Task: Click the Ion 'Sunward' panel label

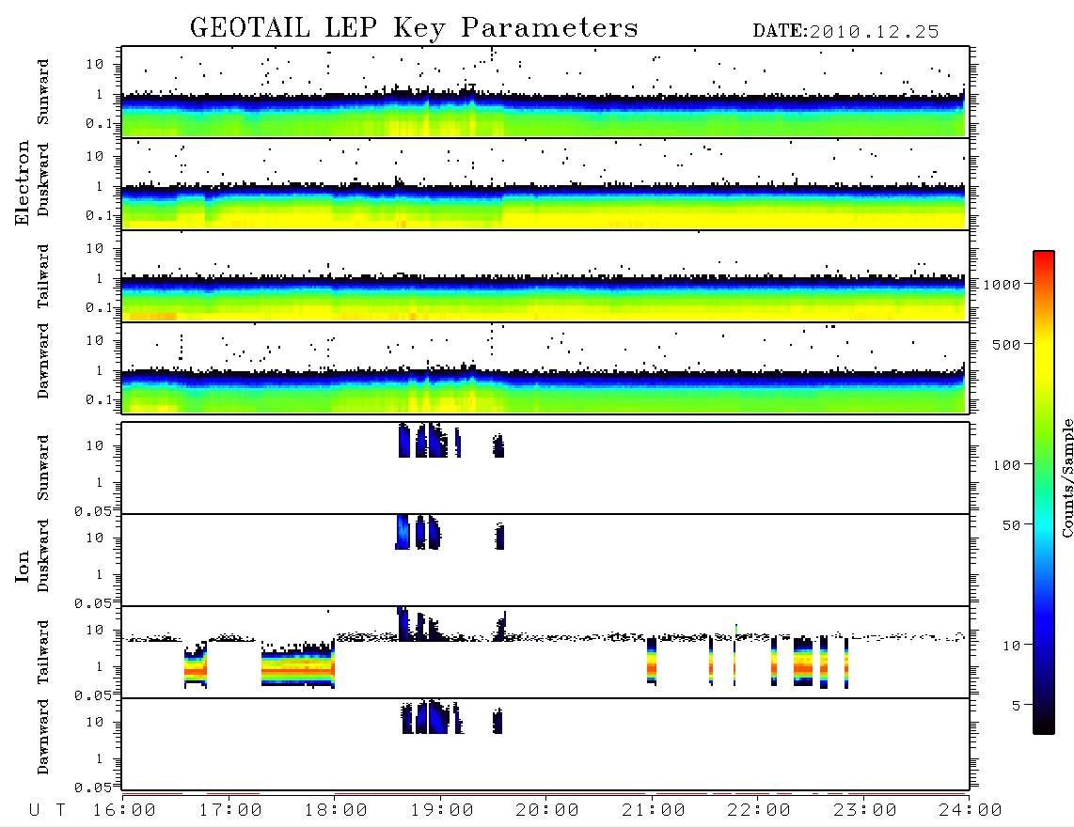Action: (43, 468)
